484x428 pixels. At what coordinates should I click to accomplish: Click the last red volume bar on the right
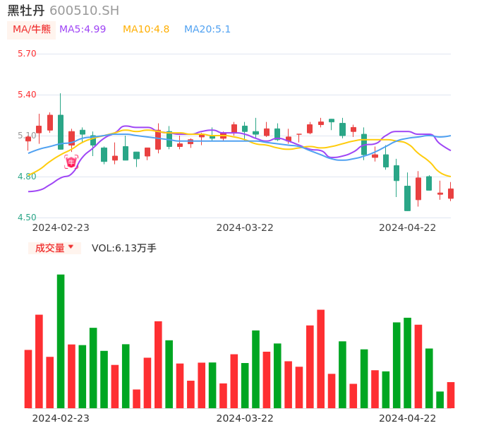451,395
